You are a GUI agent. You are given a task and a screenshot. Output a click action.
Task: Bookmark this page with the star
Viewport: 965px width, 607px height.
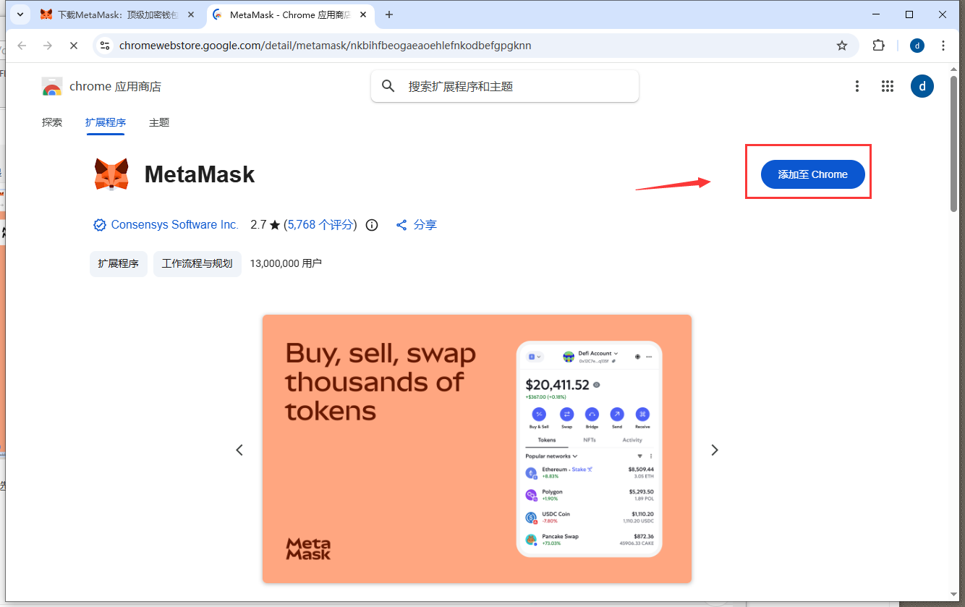tap(842, 46)
